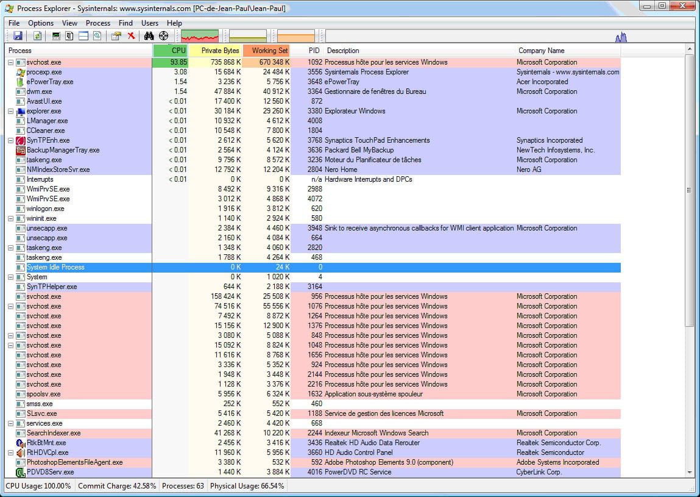Click the Process Explorer title bar icon
The image size is (700, 497).
[9, 8]
